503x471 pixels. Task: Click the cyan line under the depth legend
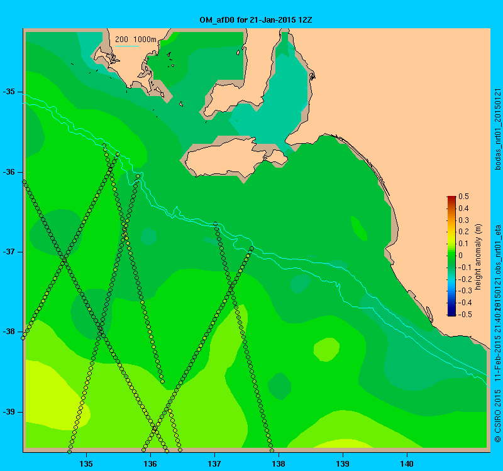point(127,46)
